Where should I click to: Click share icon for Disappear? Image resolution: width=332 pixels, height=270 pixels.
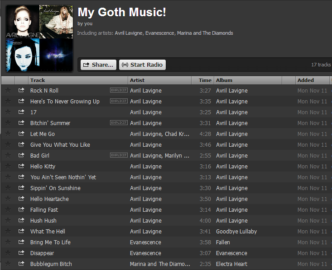pyautogui.click(x=21, y=253)
